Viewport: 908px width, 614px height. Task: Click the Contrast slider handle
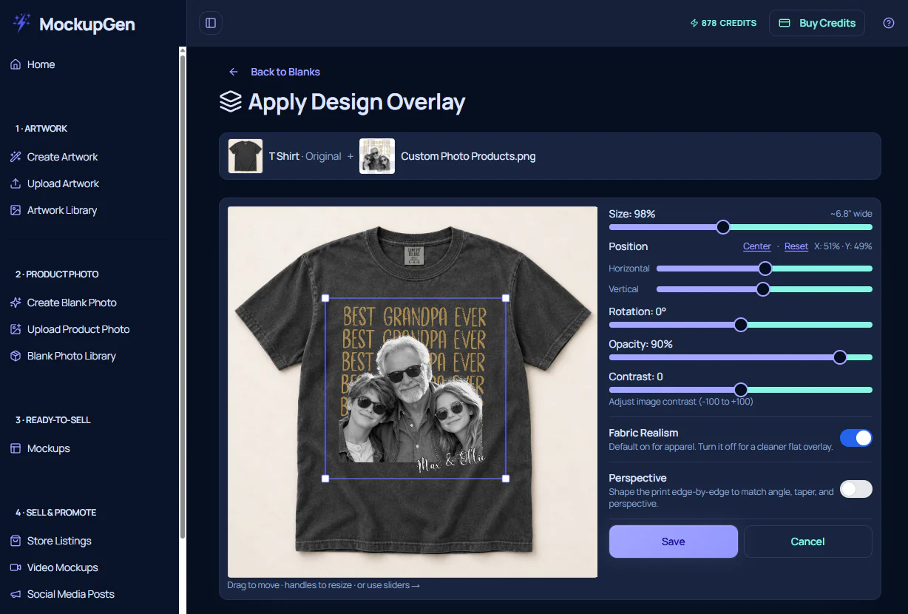point(741,390)
